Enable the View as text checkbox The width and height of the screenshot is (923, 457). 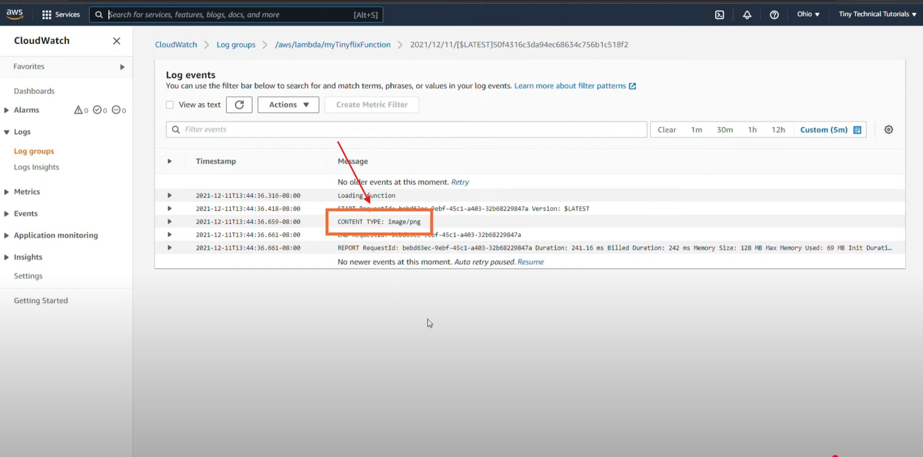pyautogui.click(x=170, y=105)
